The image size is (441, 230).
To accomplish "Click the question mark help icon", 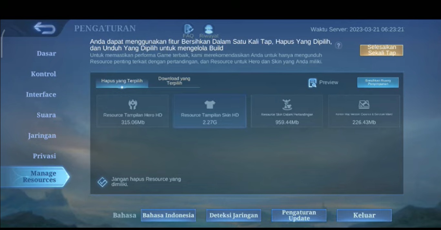I will pyautogui.click(x=338, y=45).
